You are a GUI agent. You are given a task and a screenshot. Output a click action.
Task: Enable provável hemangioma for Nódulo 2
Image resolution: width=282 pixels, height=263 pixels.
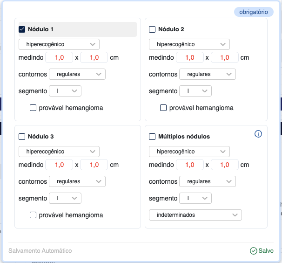coord(163,108)
